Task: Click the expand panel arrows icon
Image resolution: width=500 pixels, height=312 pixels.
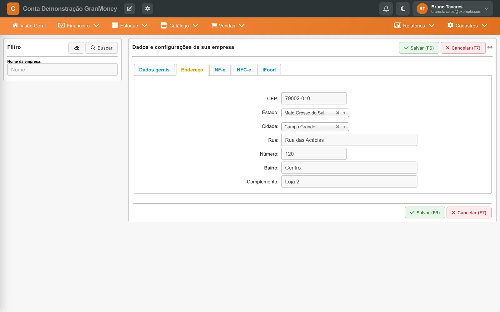Action: click(490, 47)
